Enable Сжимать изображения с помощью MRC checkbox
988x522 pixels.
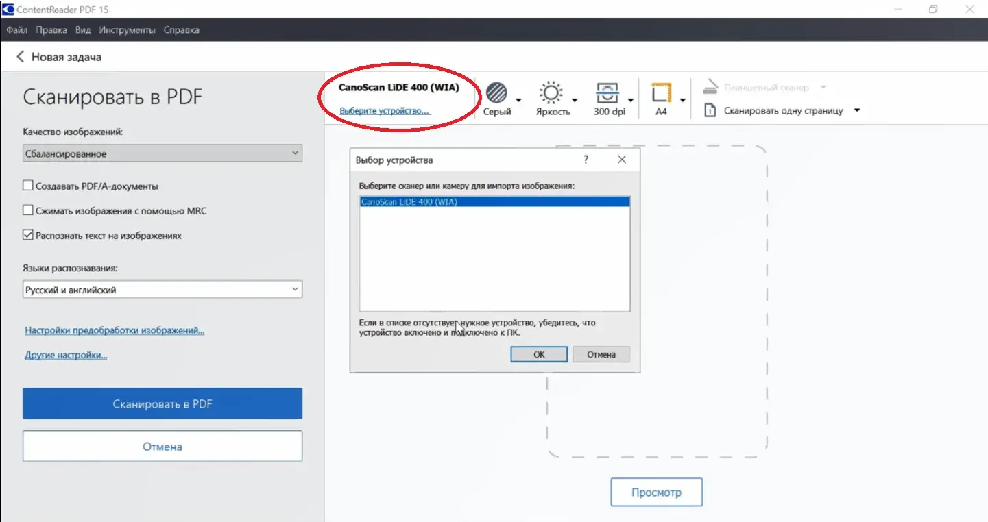point(28,210)
